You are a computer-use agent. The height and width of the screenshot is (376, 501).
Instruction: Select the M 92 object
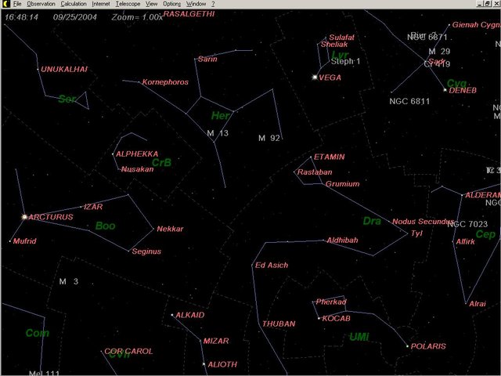click(x=269, y=139)
